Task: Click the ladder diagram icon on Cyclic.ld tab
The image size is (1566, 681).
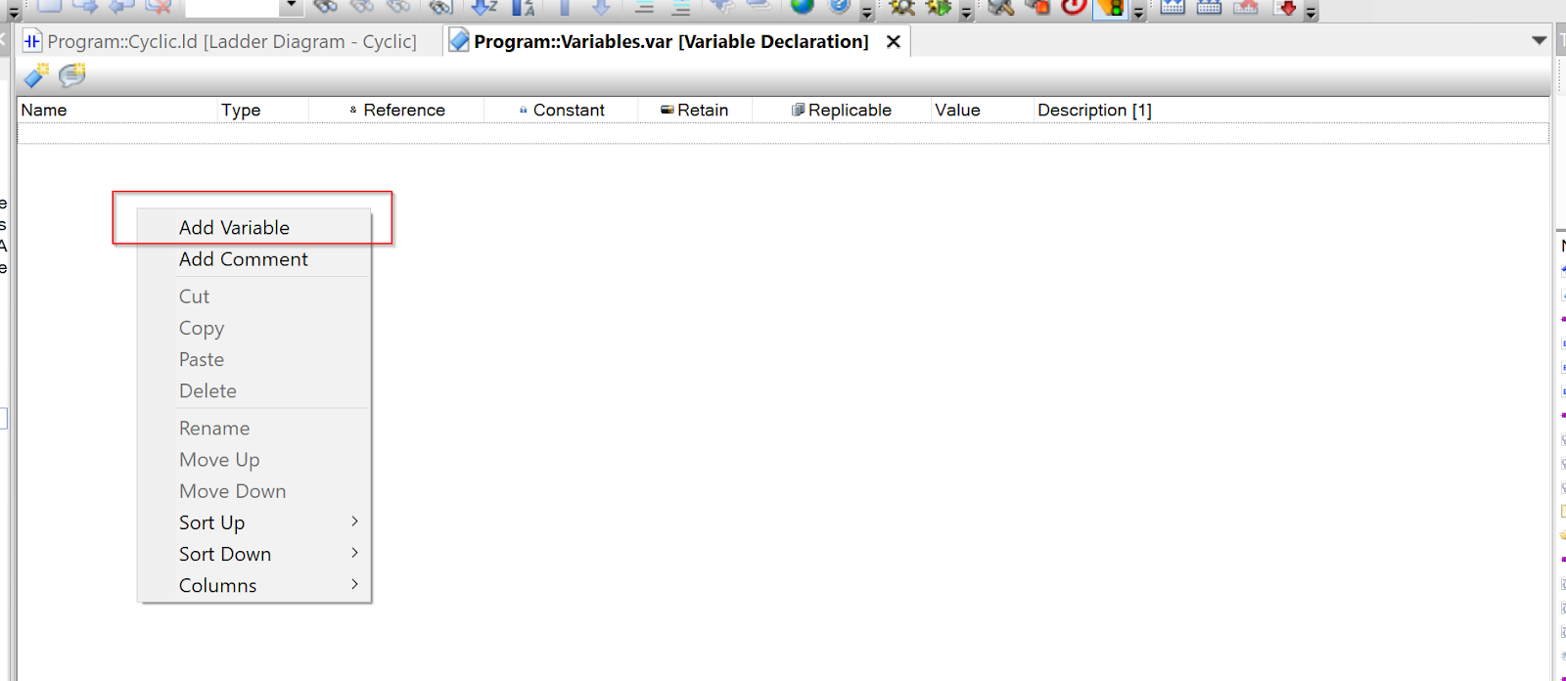Action: coord(32,41)
